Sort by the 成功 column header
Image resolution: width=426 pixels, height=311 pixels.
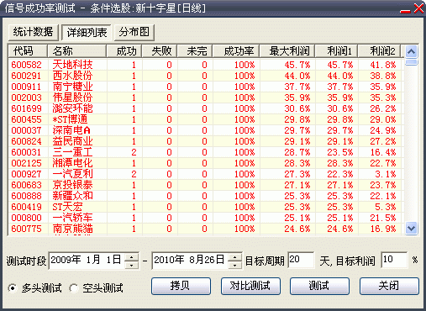click(x=124, y=51)
